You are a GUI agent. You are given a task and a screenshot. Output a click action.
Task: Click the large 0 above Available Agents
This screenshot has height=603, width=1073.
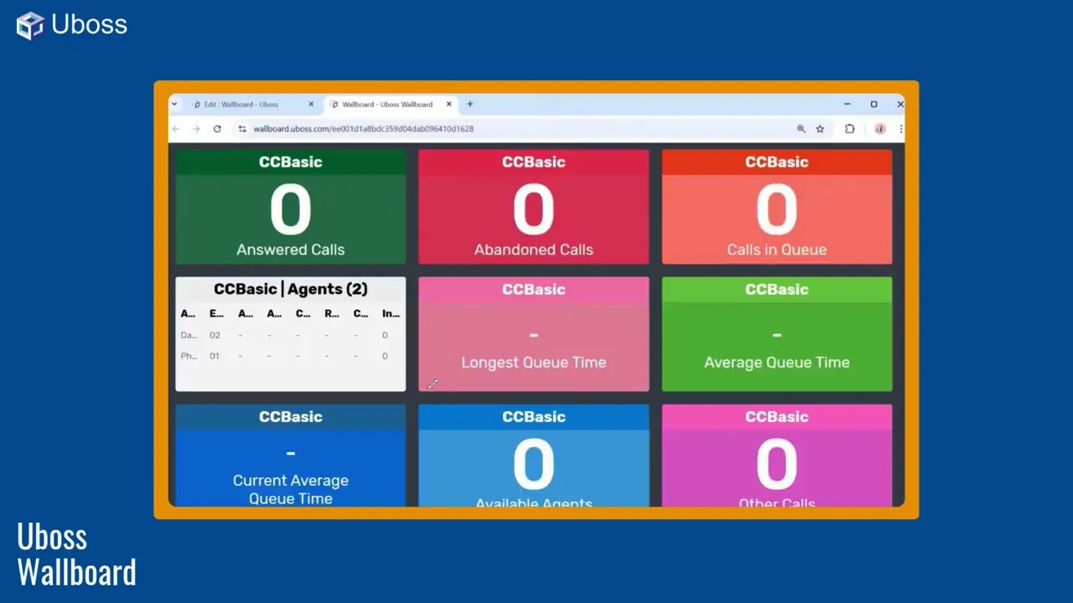tap(533, 465)
